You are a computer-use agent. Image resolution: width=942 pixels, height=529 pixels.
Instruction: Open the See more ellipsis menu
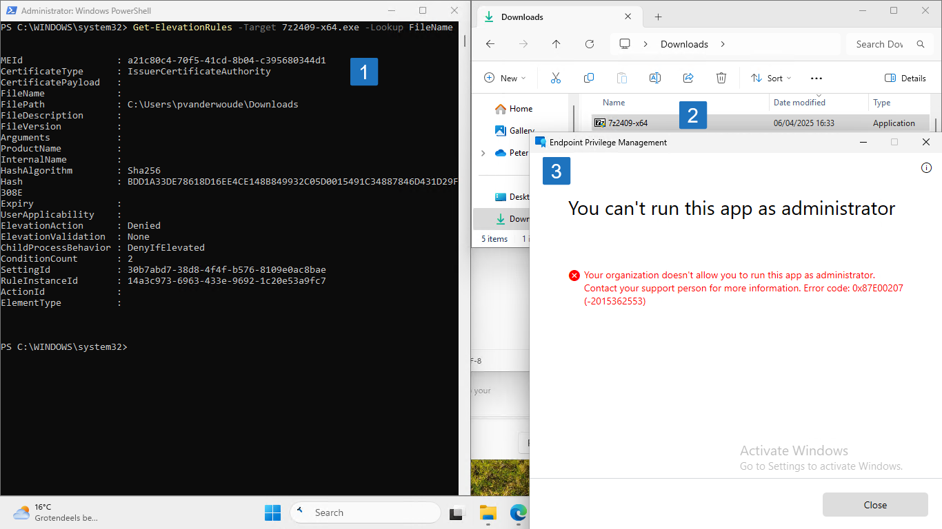click(x=816, y=78)
